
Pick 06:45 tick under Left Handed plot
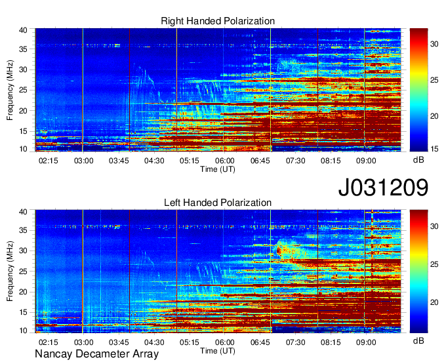pyautogui.click(x=260, y=342)
